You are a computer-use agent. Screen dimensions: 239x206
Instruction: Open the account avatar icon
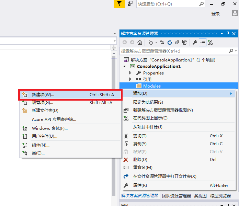(x=235, y=13)
